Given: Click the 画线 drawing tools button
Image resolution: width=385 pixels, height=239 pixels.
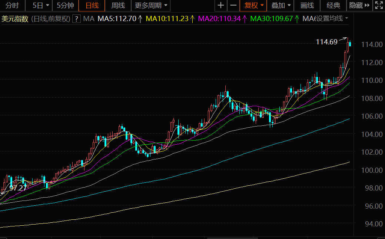Looking at the screenshot, I should point(307,6).
